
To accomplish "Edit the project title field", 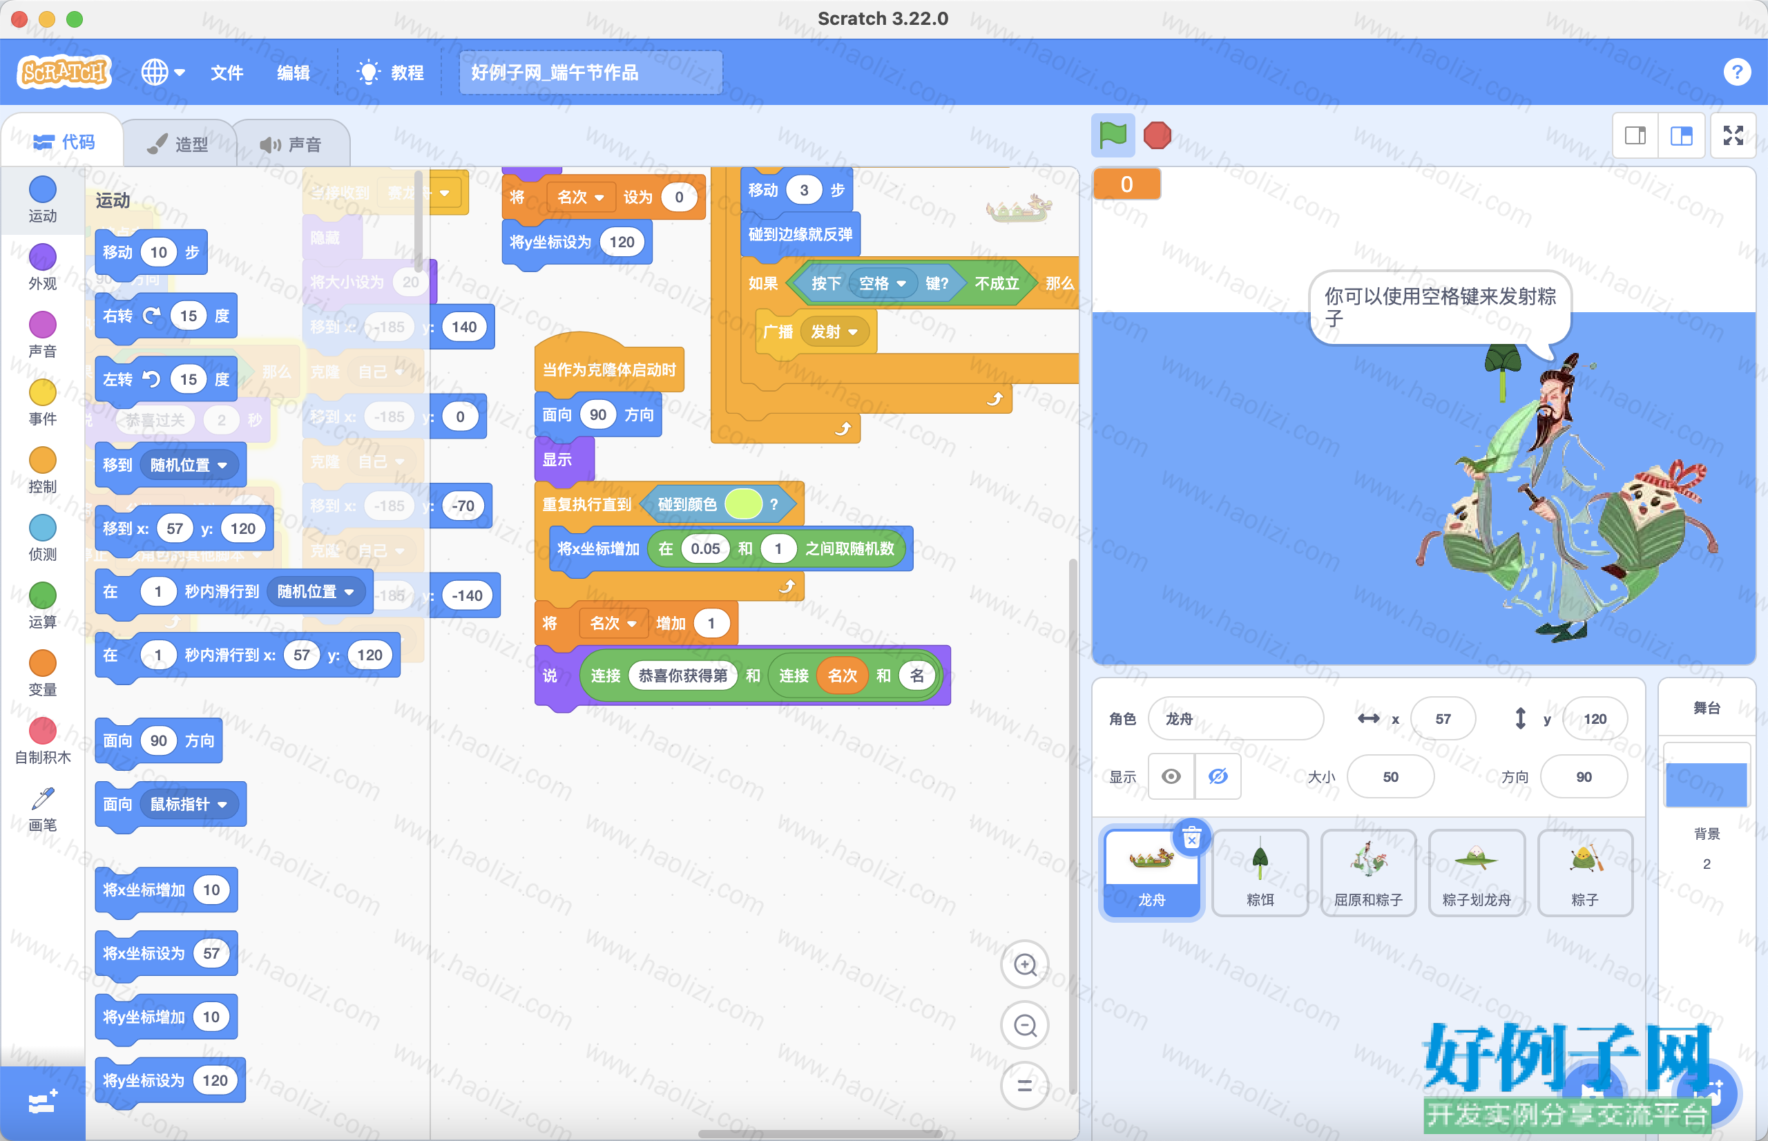I will click(x=590, y=72).
